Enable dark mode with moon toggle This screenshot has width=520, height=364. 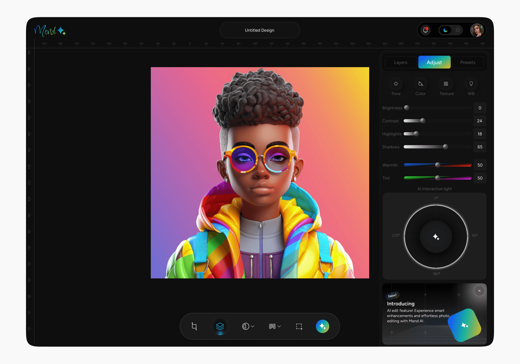[445, 30]
